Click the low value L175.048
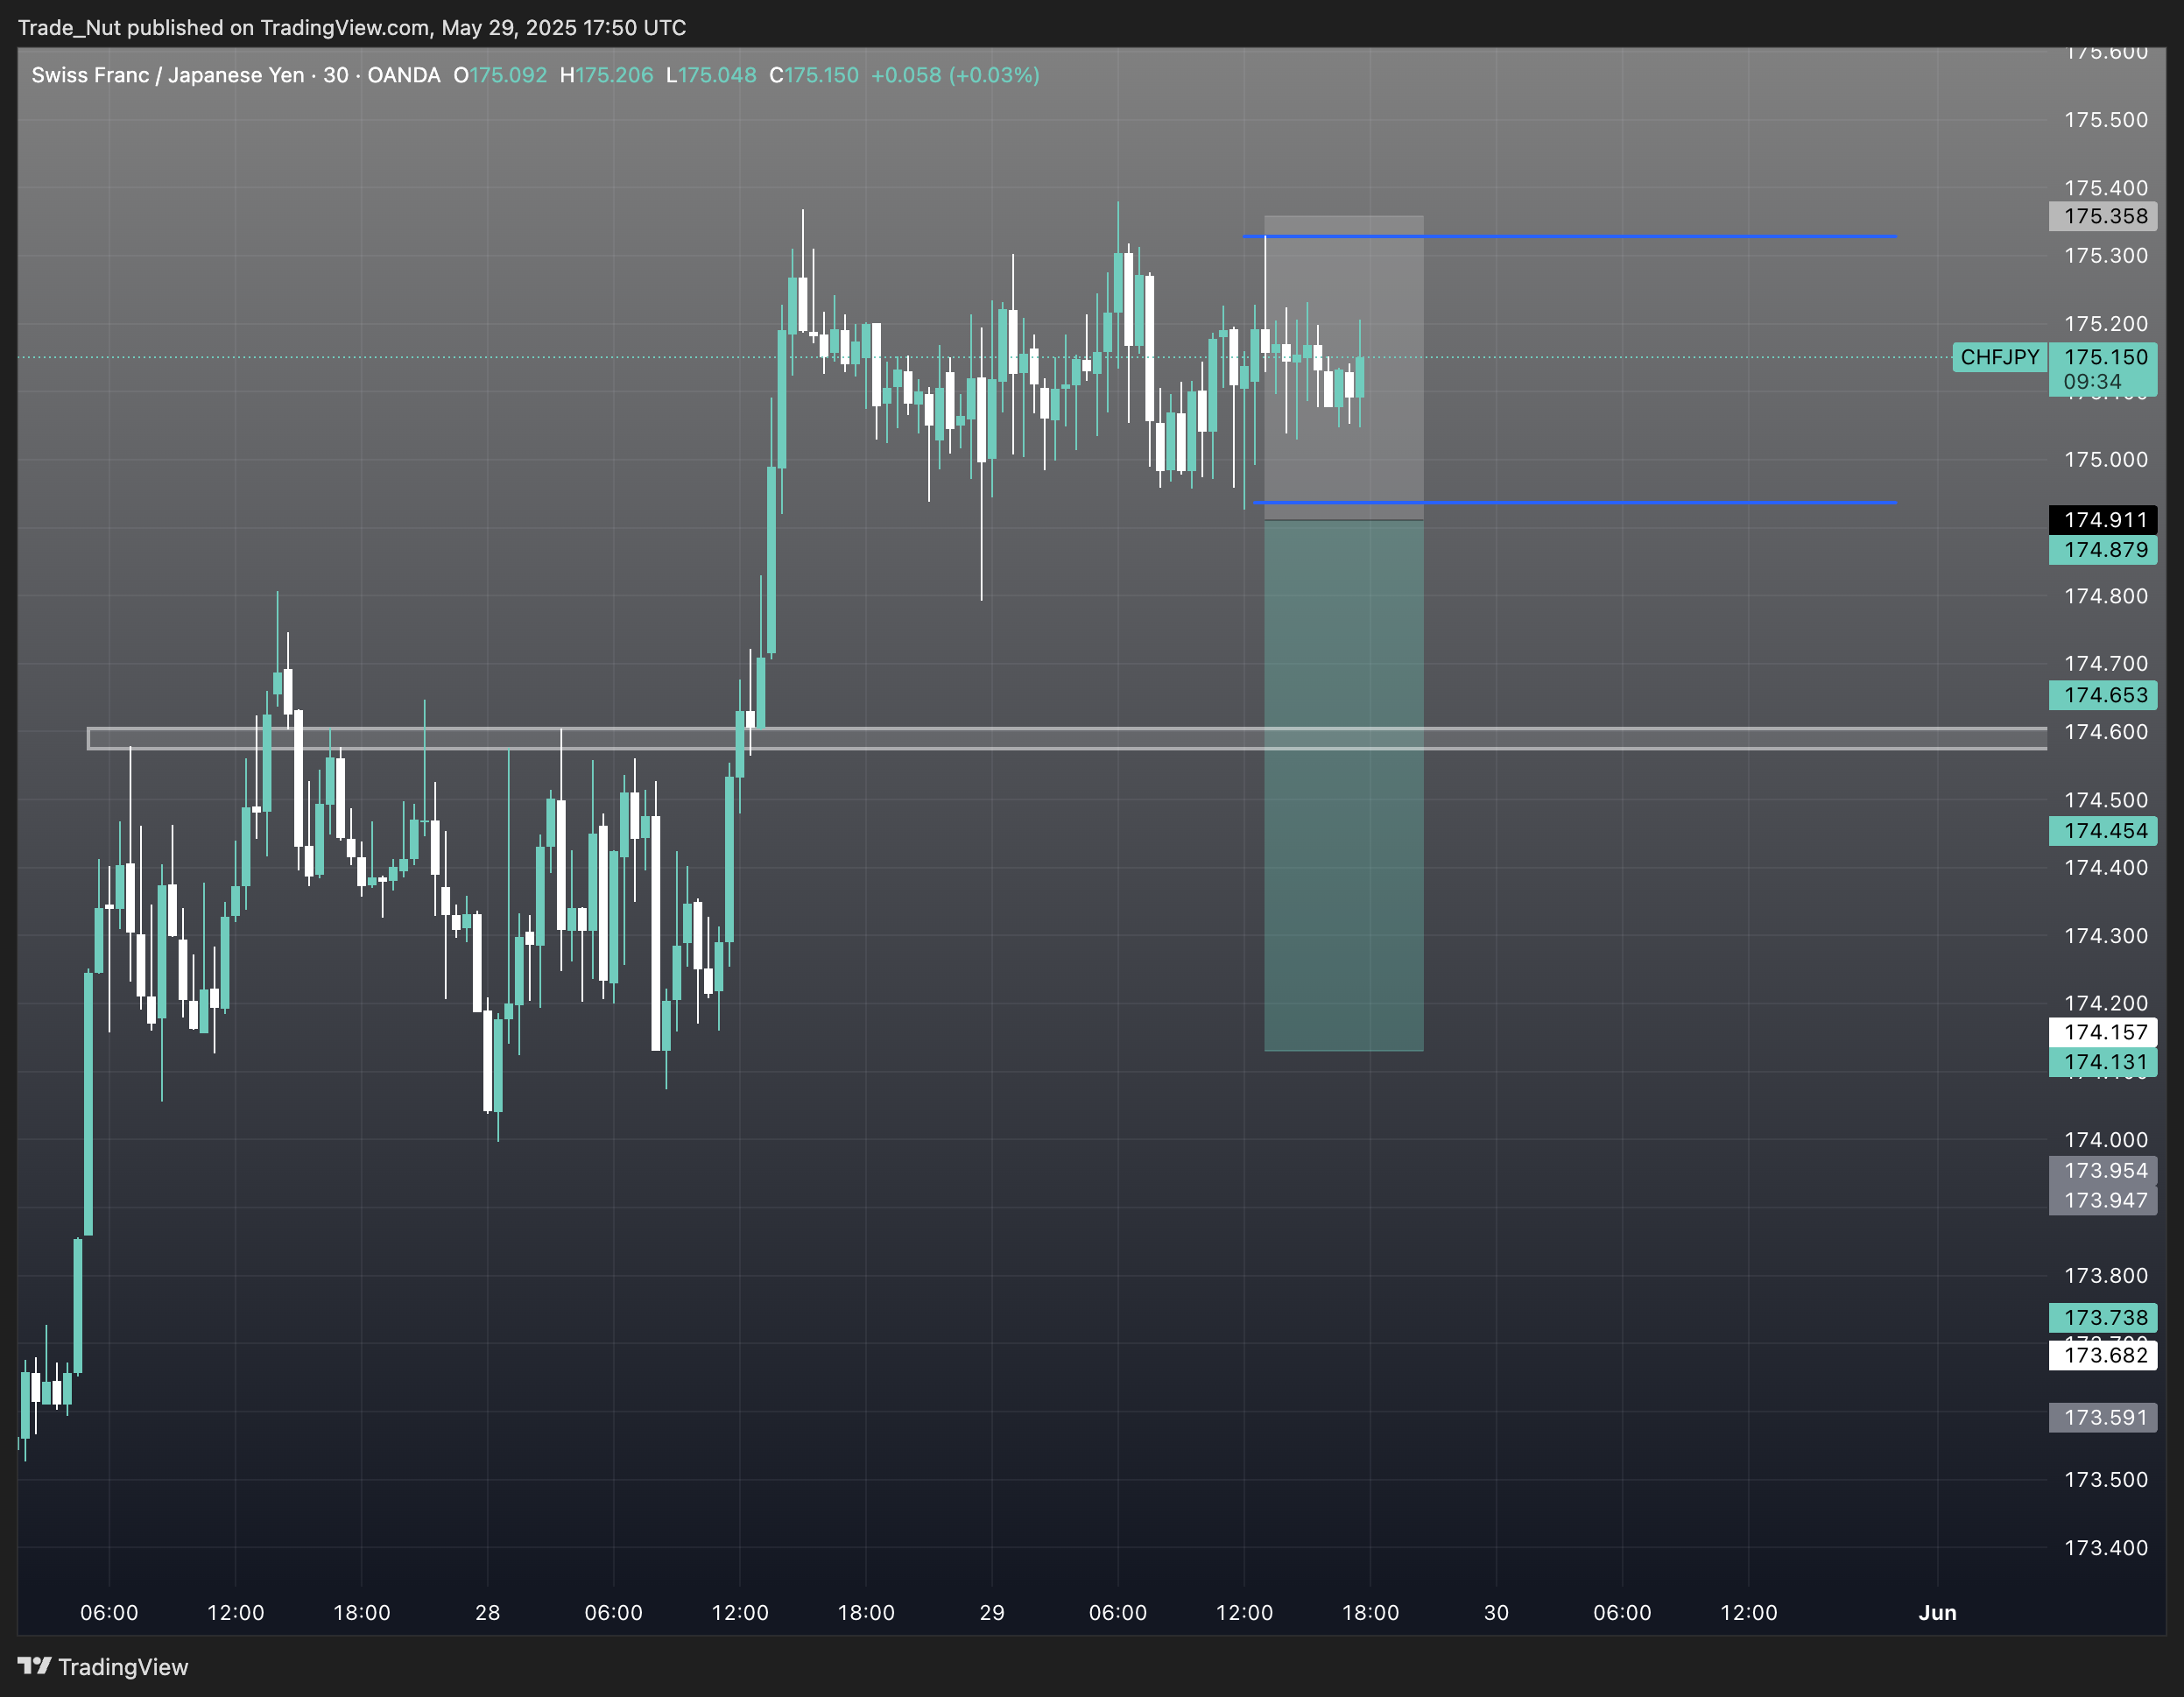Viewport: 2184px width, 1697px height. 711,75
